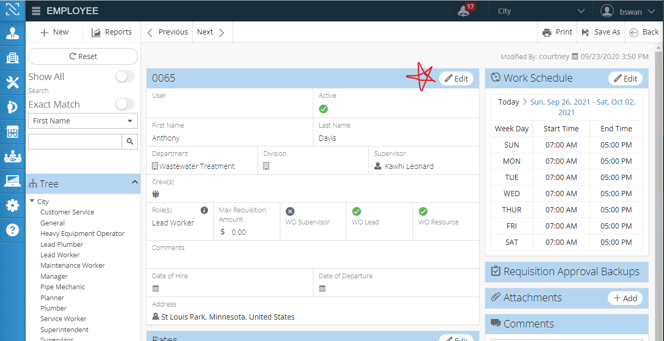Toggle the WO Supervisor indicator
Screen dimensions: 664x341
tap(290, 211)
